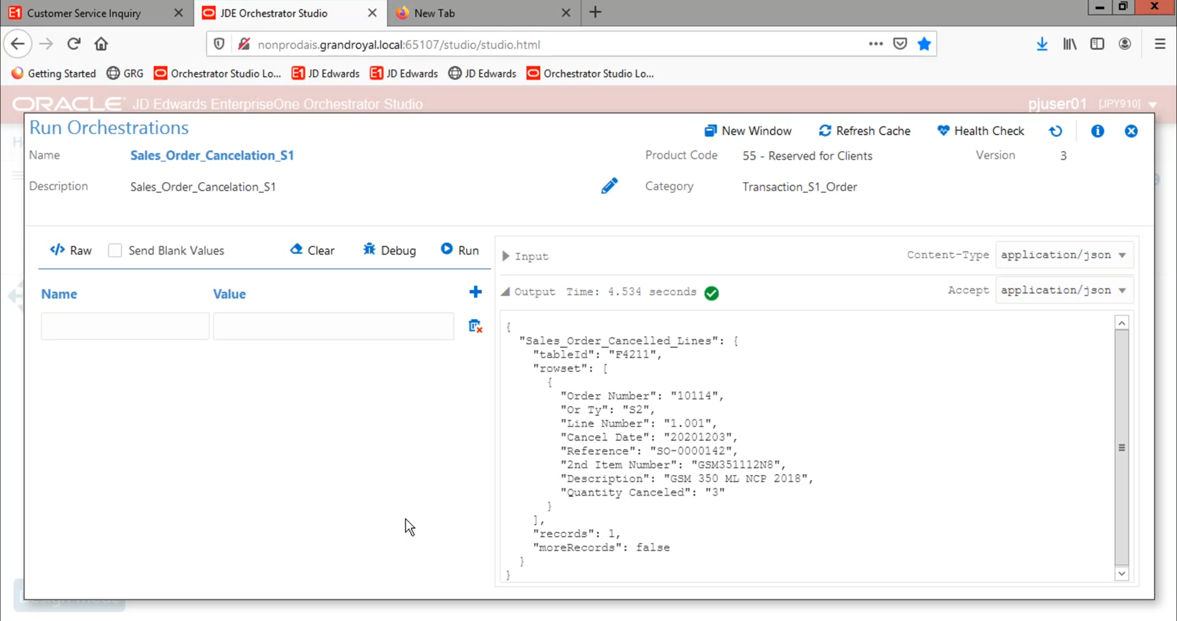Click the Health Check button
The width and height of the screenshot is (1177, 621).
tap(981, 131)
